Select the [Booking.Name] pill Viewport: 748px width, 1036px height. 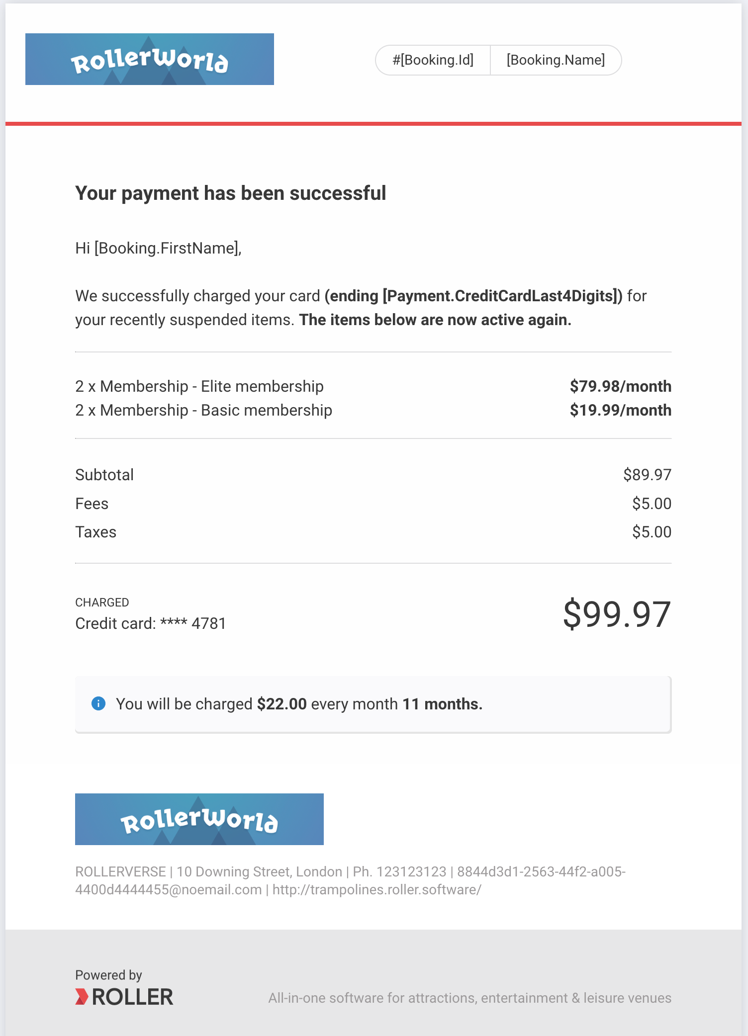coord(556,60)
